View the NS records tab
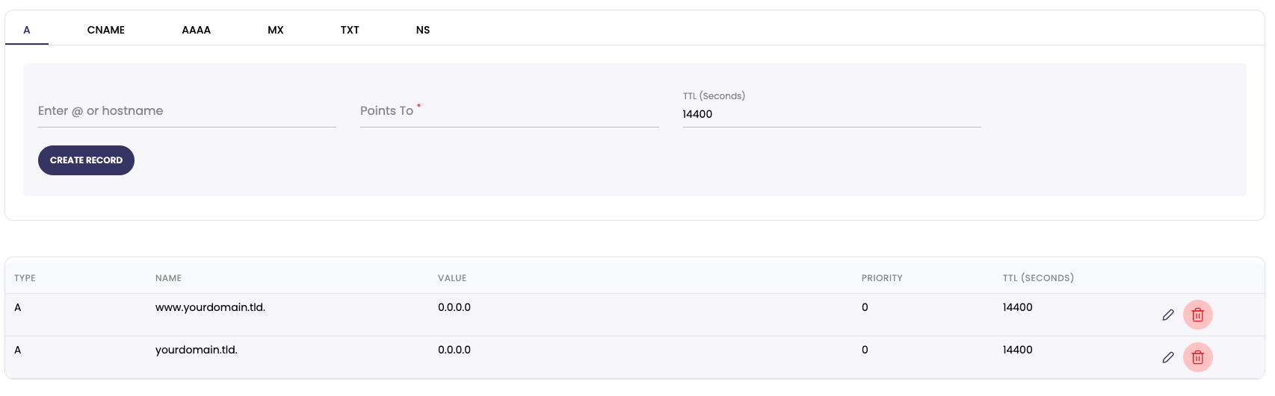Viewport: 1275px width, 396px height. click(x=423, y=30)
